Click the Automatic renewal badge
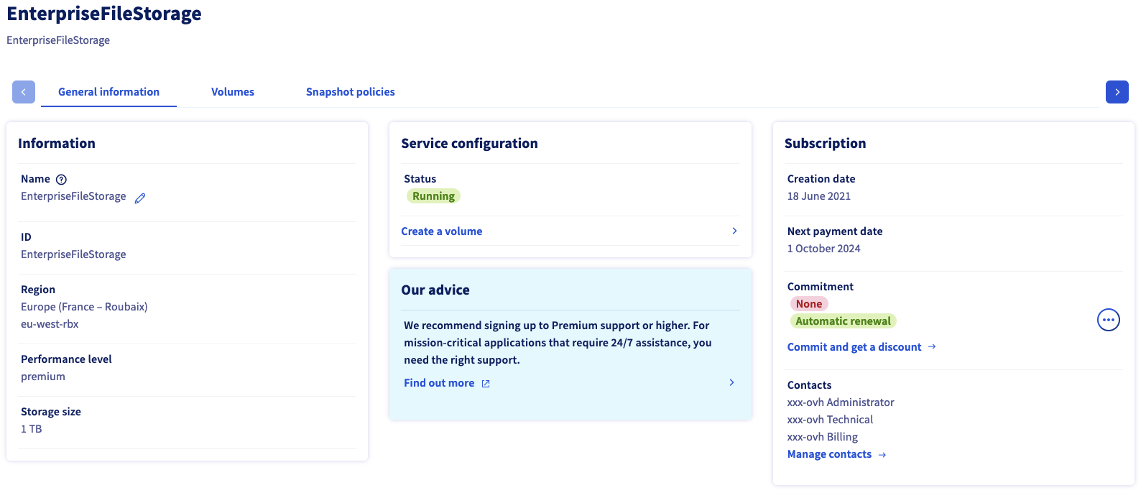 843,321
